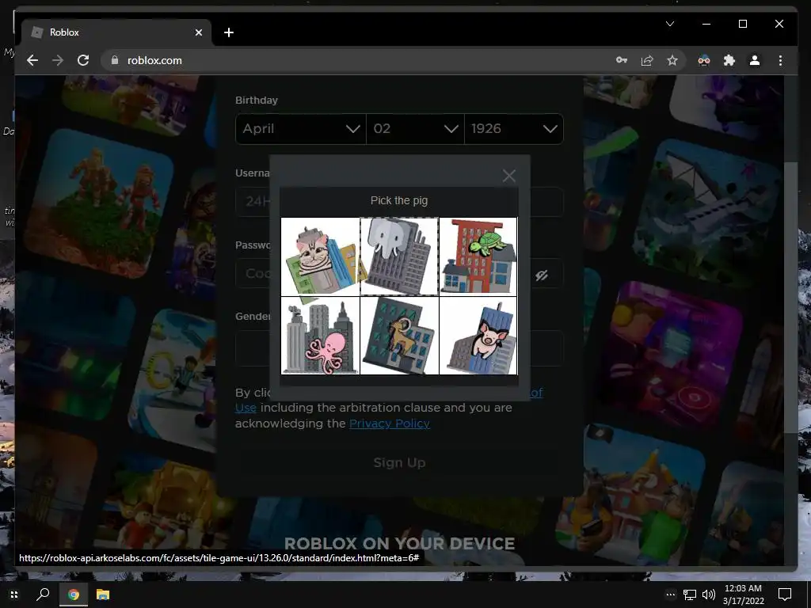Open the volume tray icon
The image size is (811, 608).
tap(709, 595)
